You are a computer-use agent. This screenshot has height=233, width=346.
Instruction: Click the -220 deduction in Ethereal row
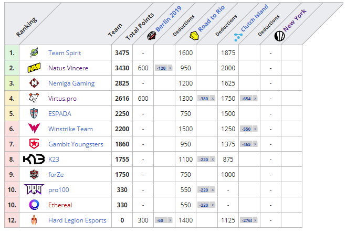pyautogui.click(x=204, y=205)
